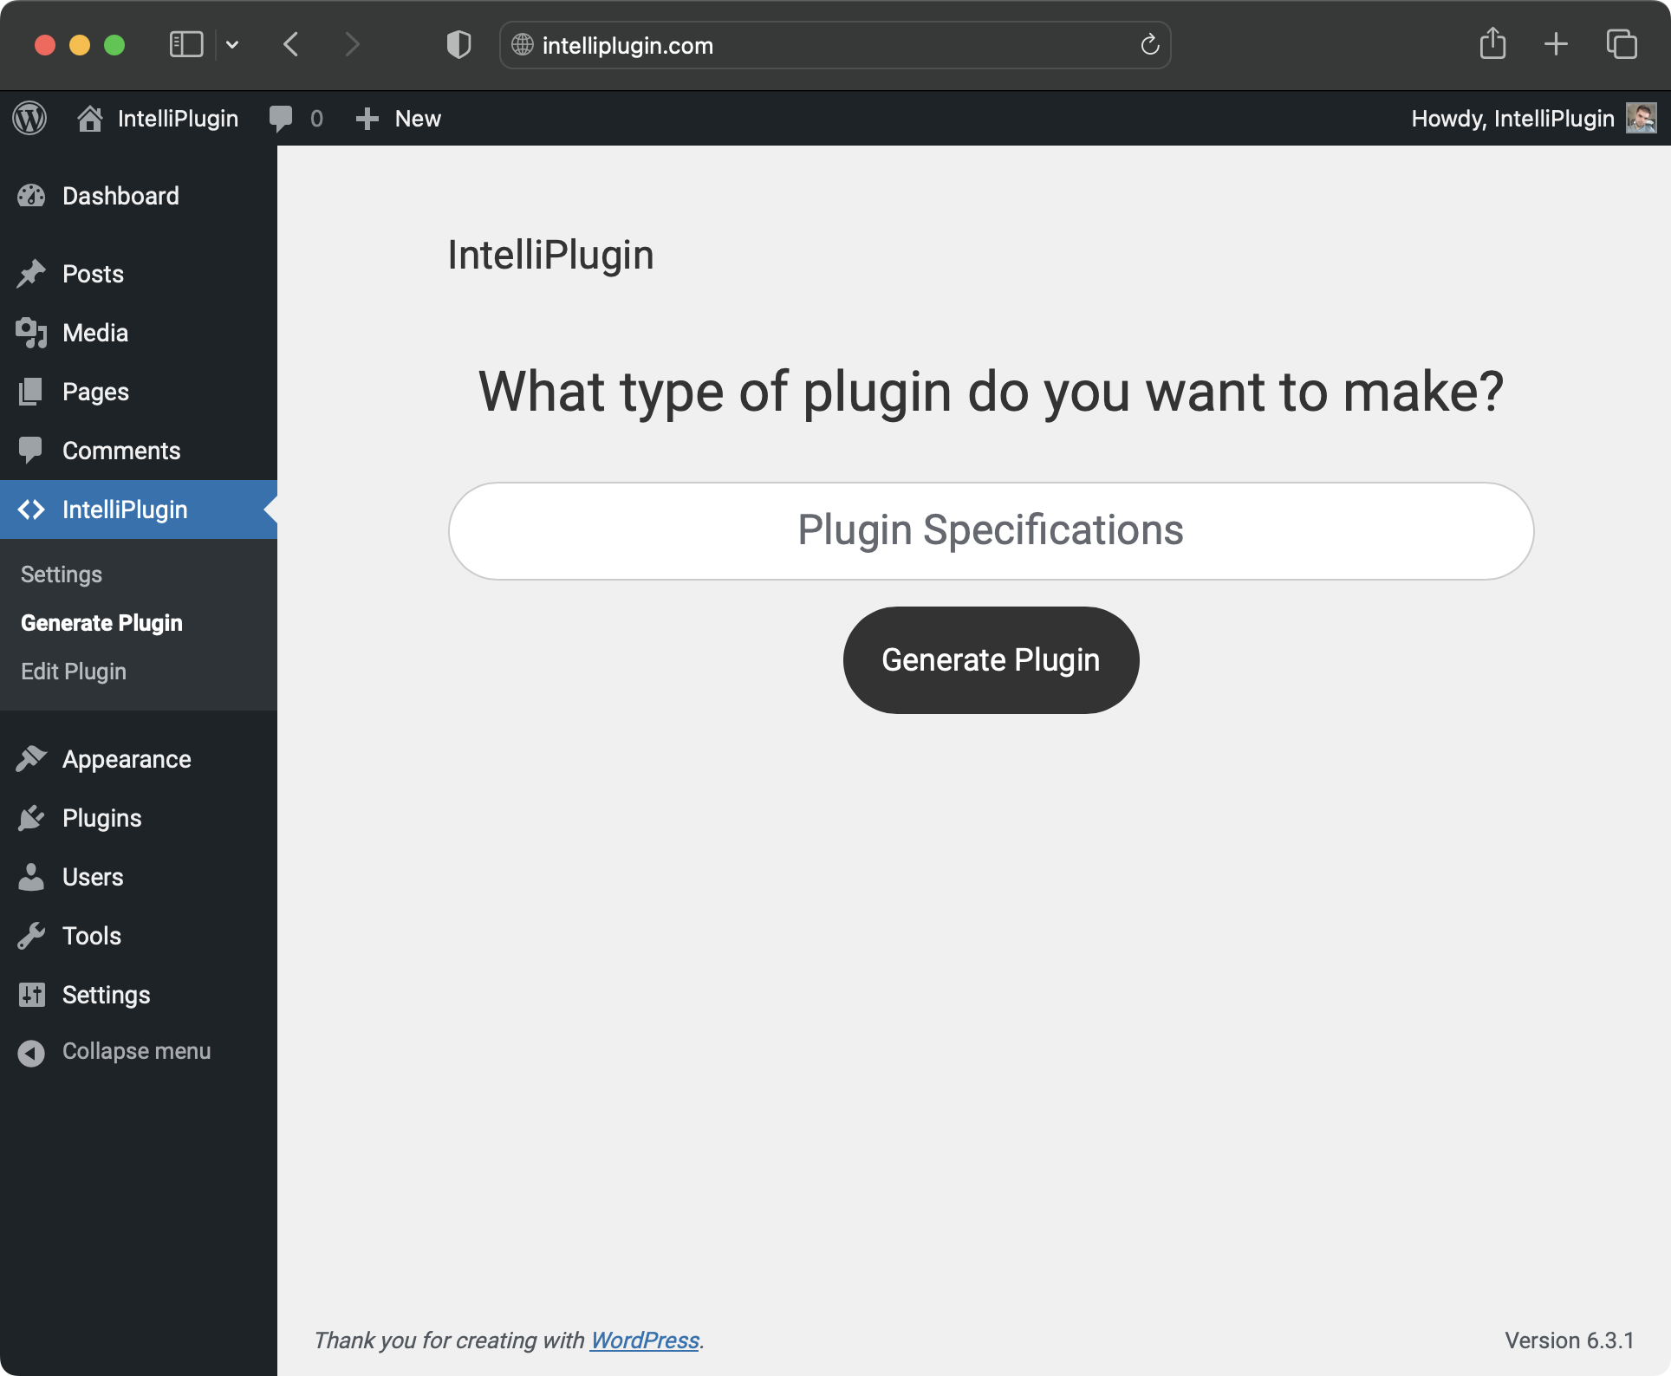Click the 'What type of plugin' heading

coord(991,392)
